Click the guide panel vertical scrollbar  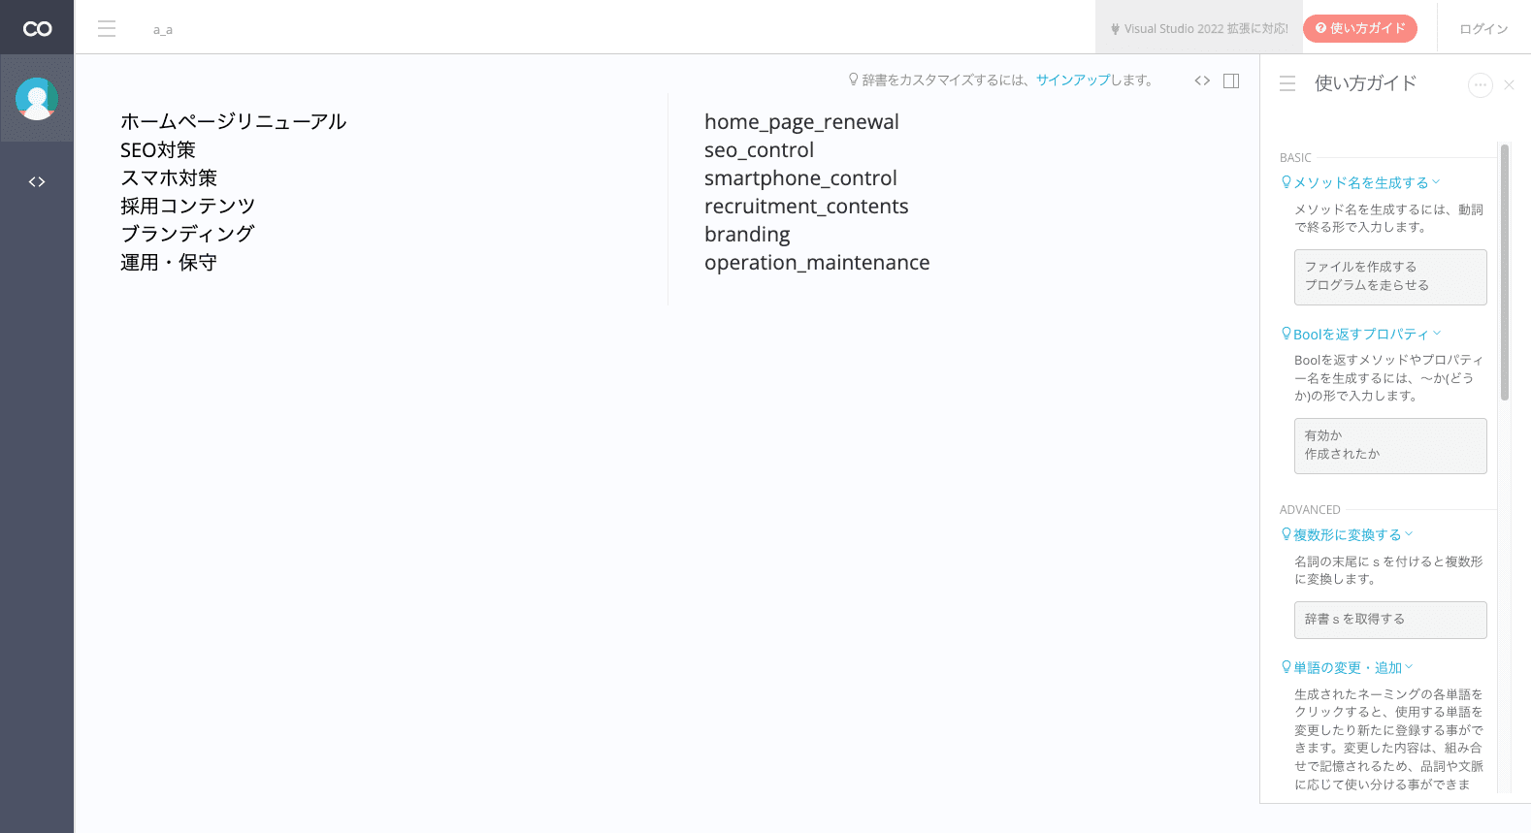[1505, 272]
